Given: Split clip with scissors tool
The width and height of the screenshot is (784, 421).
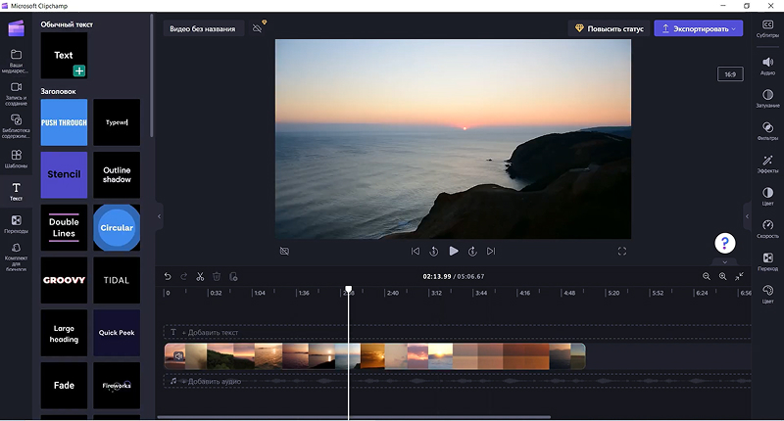Looking at the screenshot, I should point(200,276).
